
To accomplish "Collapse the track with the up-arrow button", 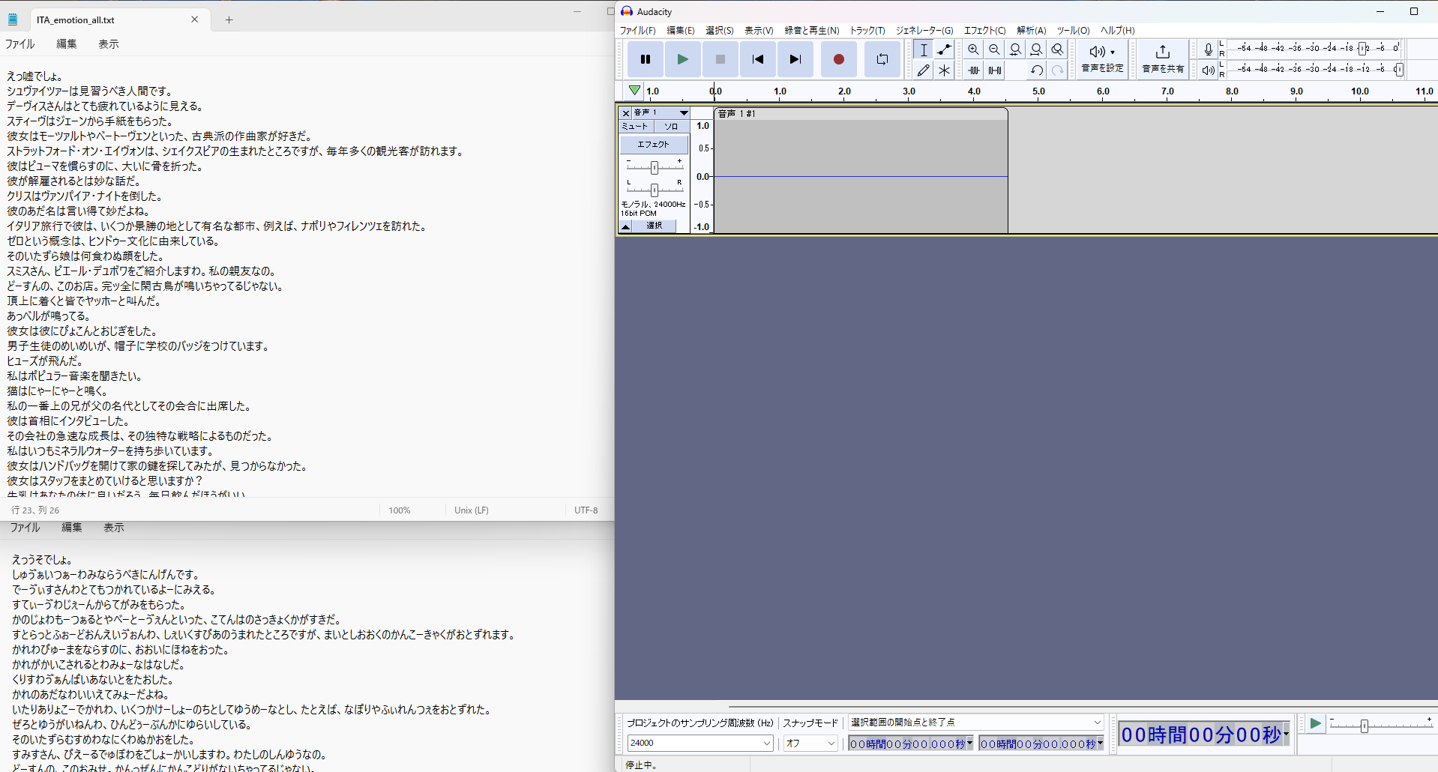I will (x=626, y=226).
